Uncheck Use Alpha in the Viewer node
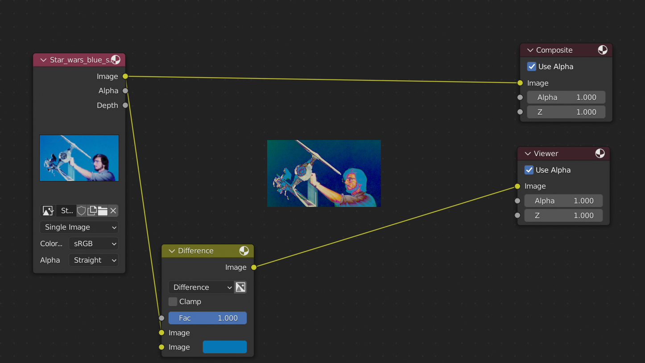 click(529, 170)
